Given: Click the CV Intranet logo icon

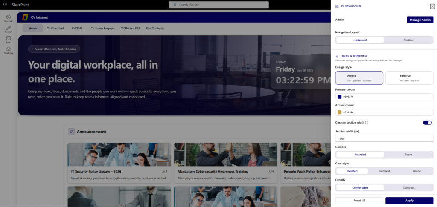Looking at the screenshot, I should pos(25,17).
